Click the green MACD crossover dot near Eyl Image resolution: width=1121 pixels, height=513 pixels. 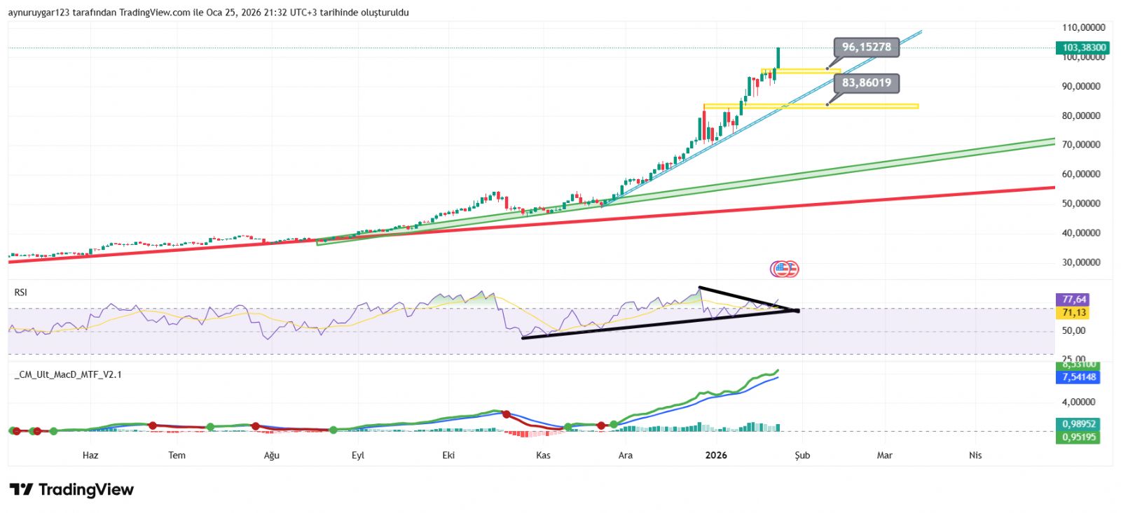point(333,430)
